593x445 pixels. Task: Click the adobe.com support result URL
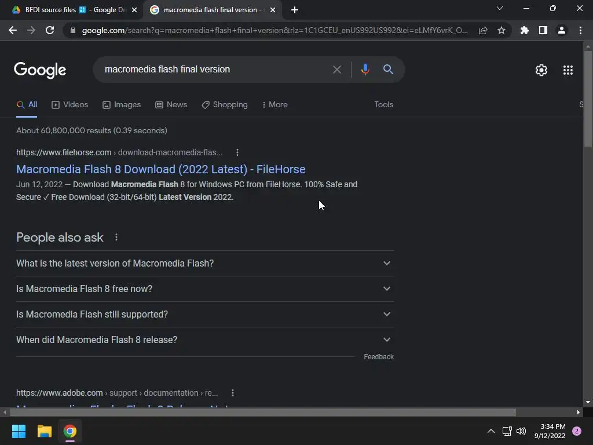(117, 393)
